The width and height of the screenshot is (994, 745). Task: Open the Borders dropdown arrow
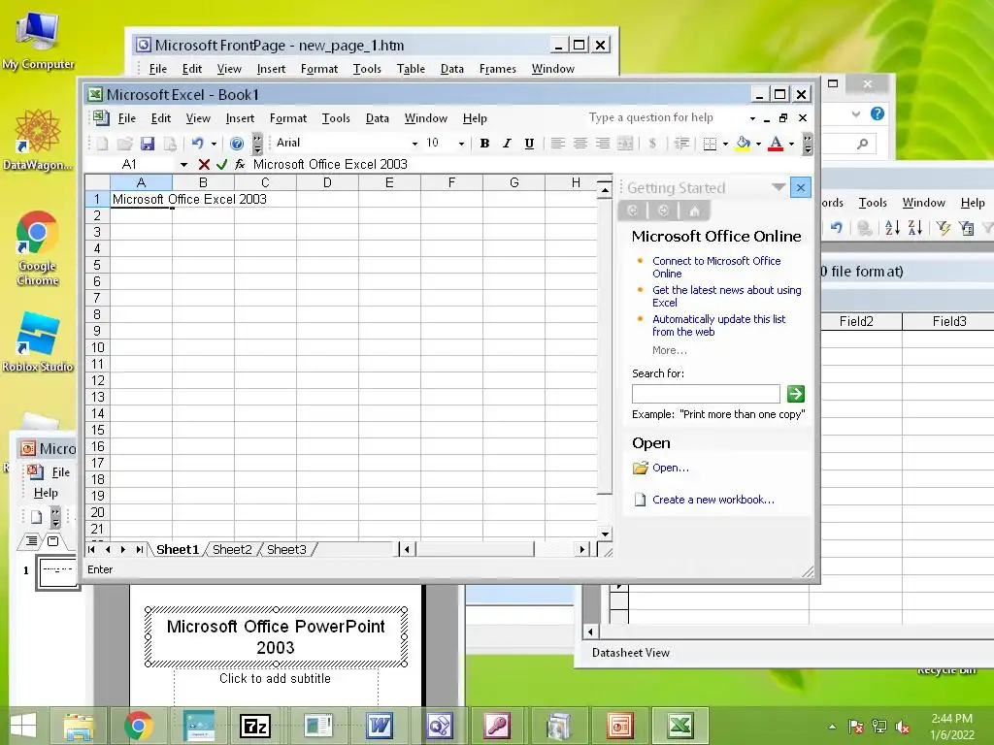pyautogui.click(x=725, y=144)
